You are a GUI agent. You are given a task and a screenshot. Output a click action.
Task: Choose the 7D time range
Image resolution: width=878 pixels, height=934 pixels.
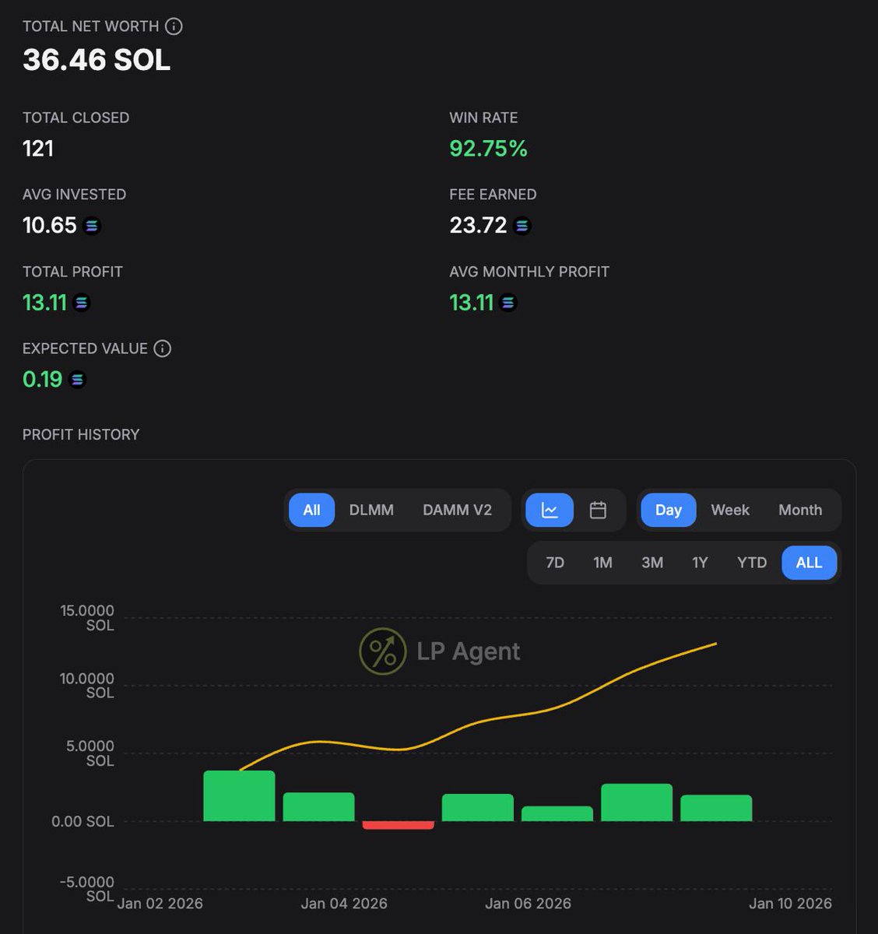click(x=555, y=562)
